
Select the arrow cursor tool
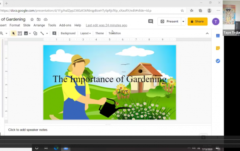tap(13, 33)
